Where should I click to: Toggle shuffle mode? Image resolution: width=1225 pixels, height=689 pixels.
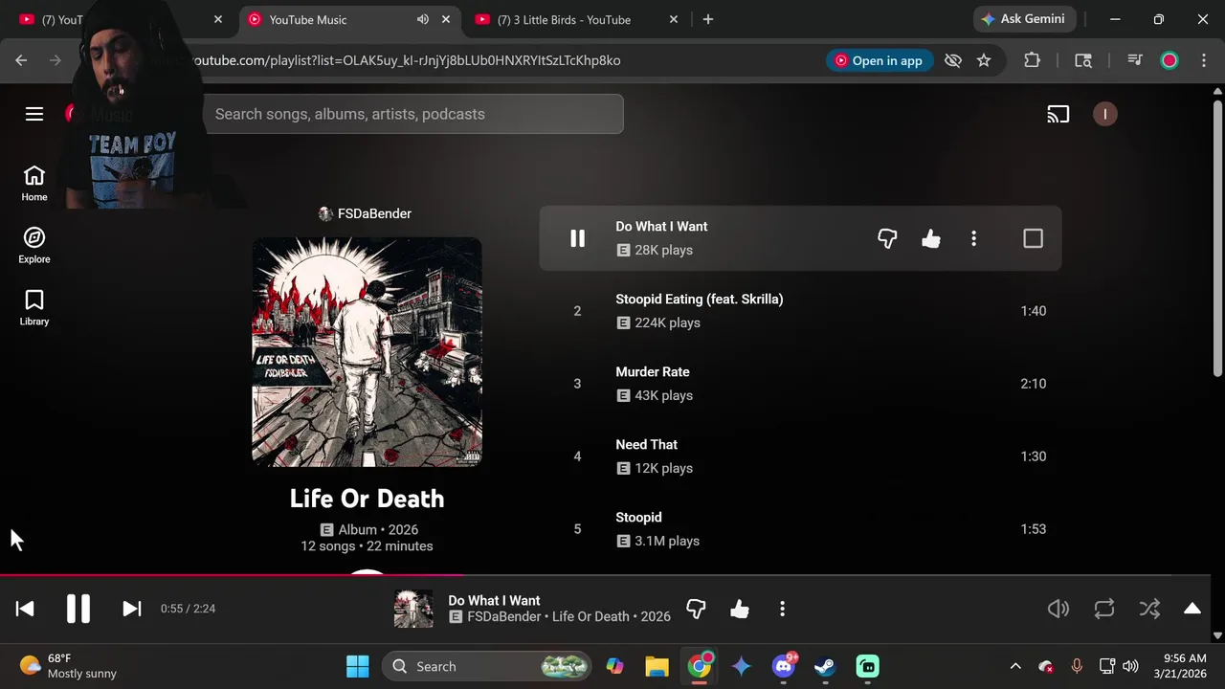[1149, 609]
